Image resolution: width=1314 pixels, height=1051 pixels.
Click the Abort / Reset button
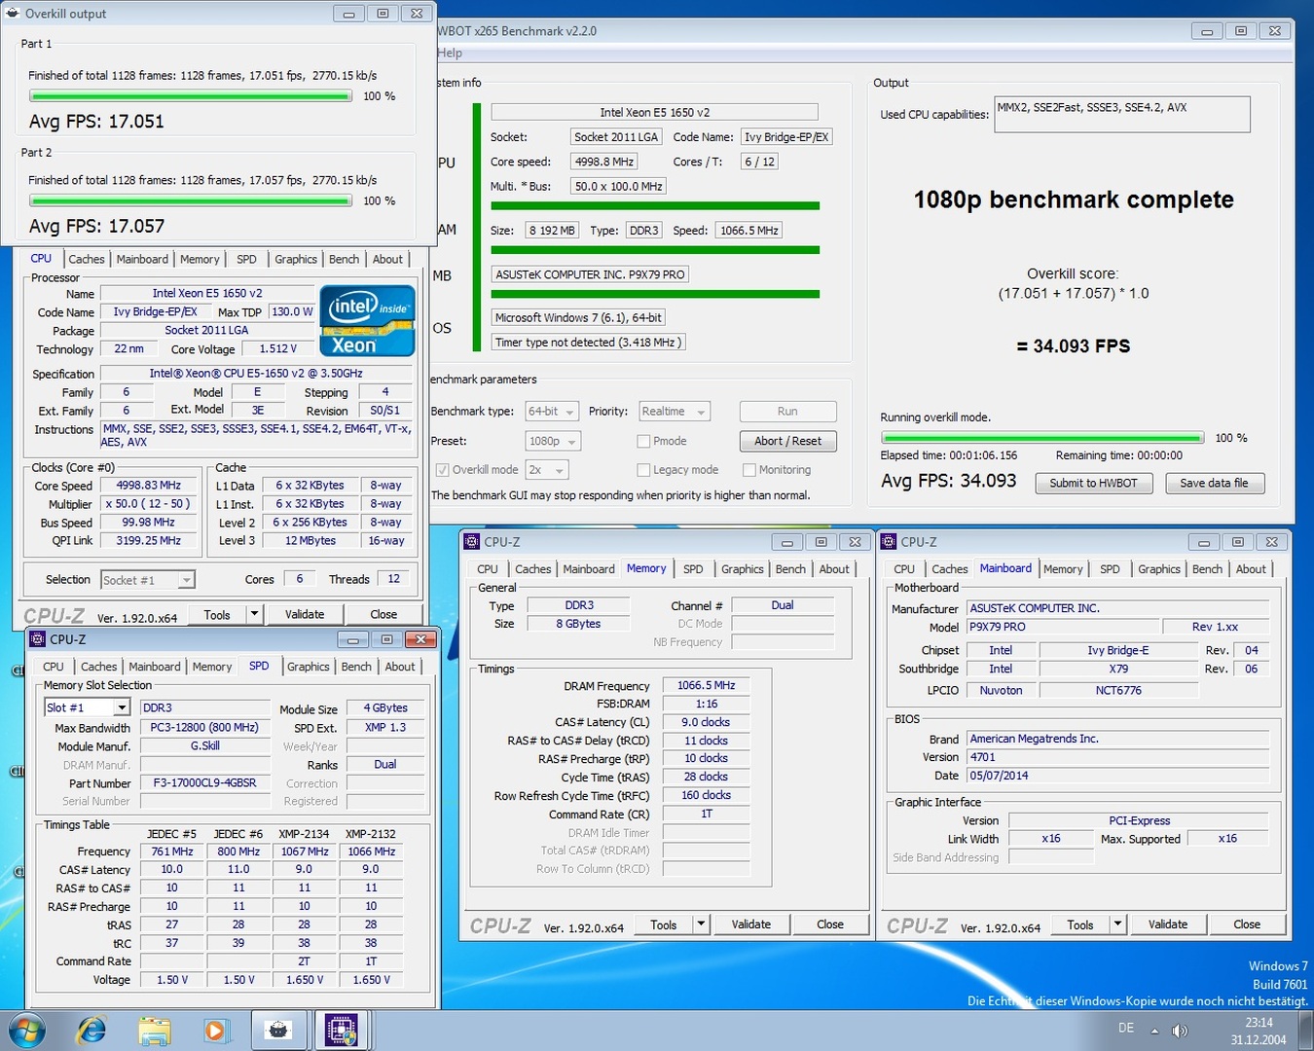(x=787, y=441)
